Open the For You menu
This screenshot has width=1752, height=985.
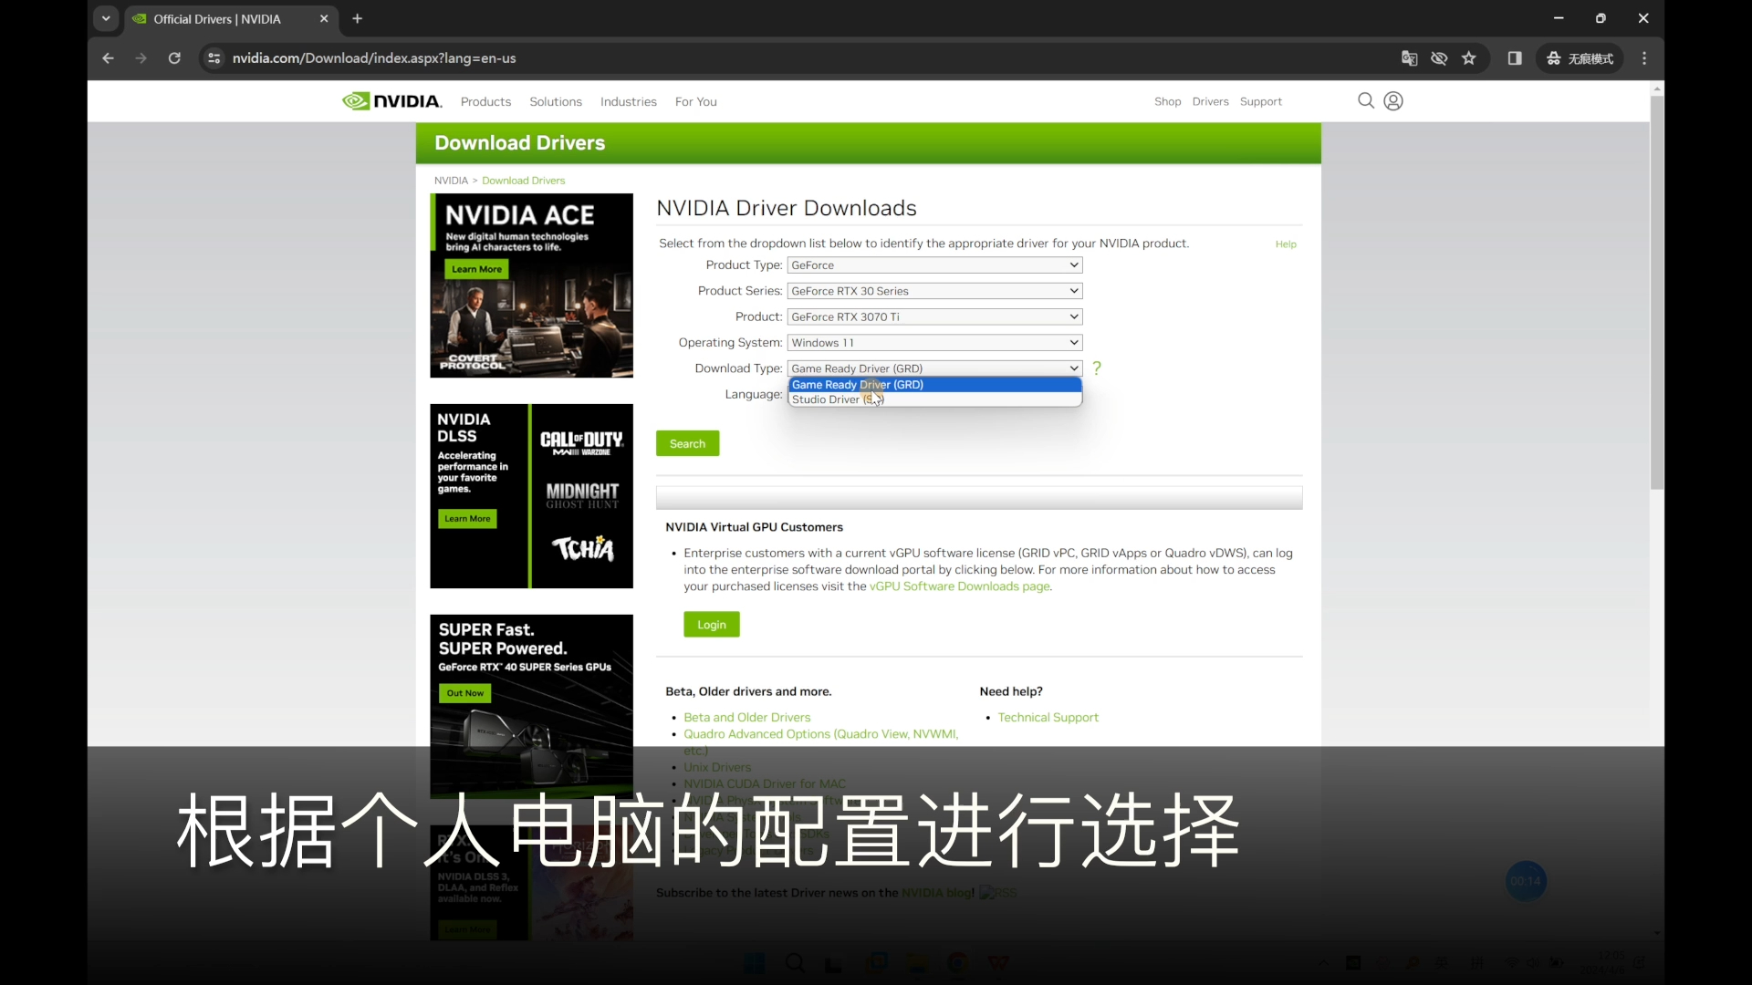696,101
